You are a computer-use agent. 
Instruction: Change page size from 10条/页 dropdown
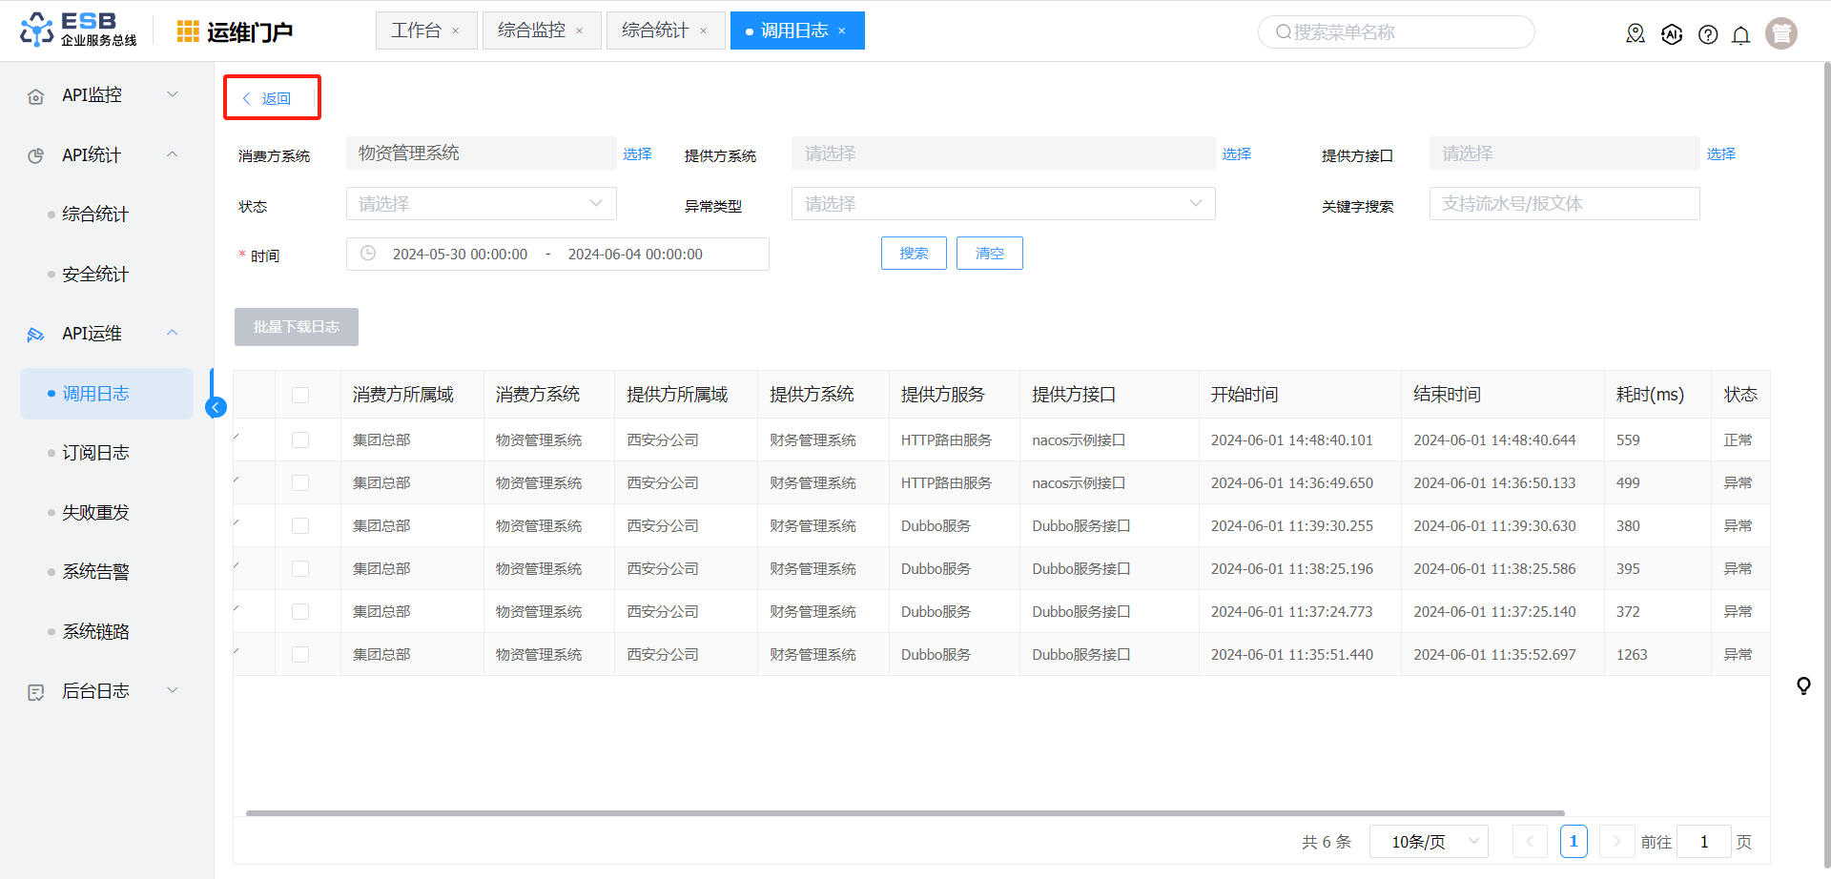pos(1429,842)
